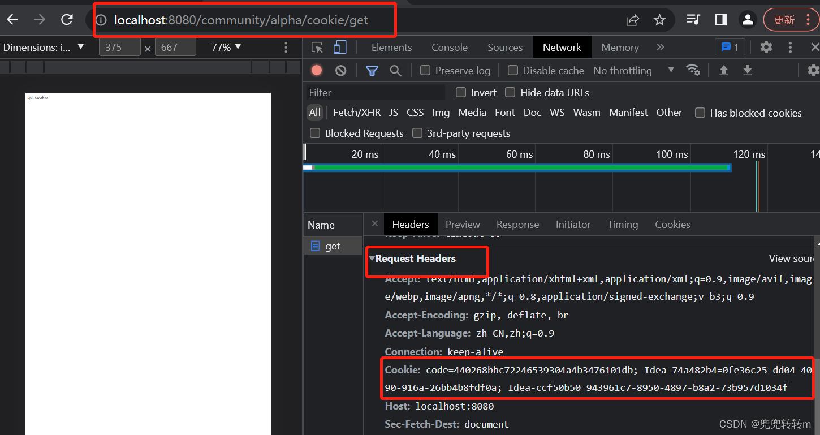Switch to the Preview tab
This screenshot has width=820, height=435.
pos(463,225)
